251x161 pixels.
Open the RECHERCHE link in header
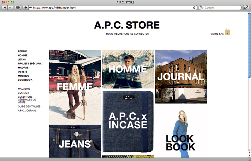122,34
